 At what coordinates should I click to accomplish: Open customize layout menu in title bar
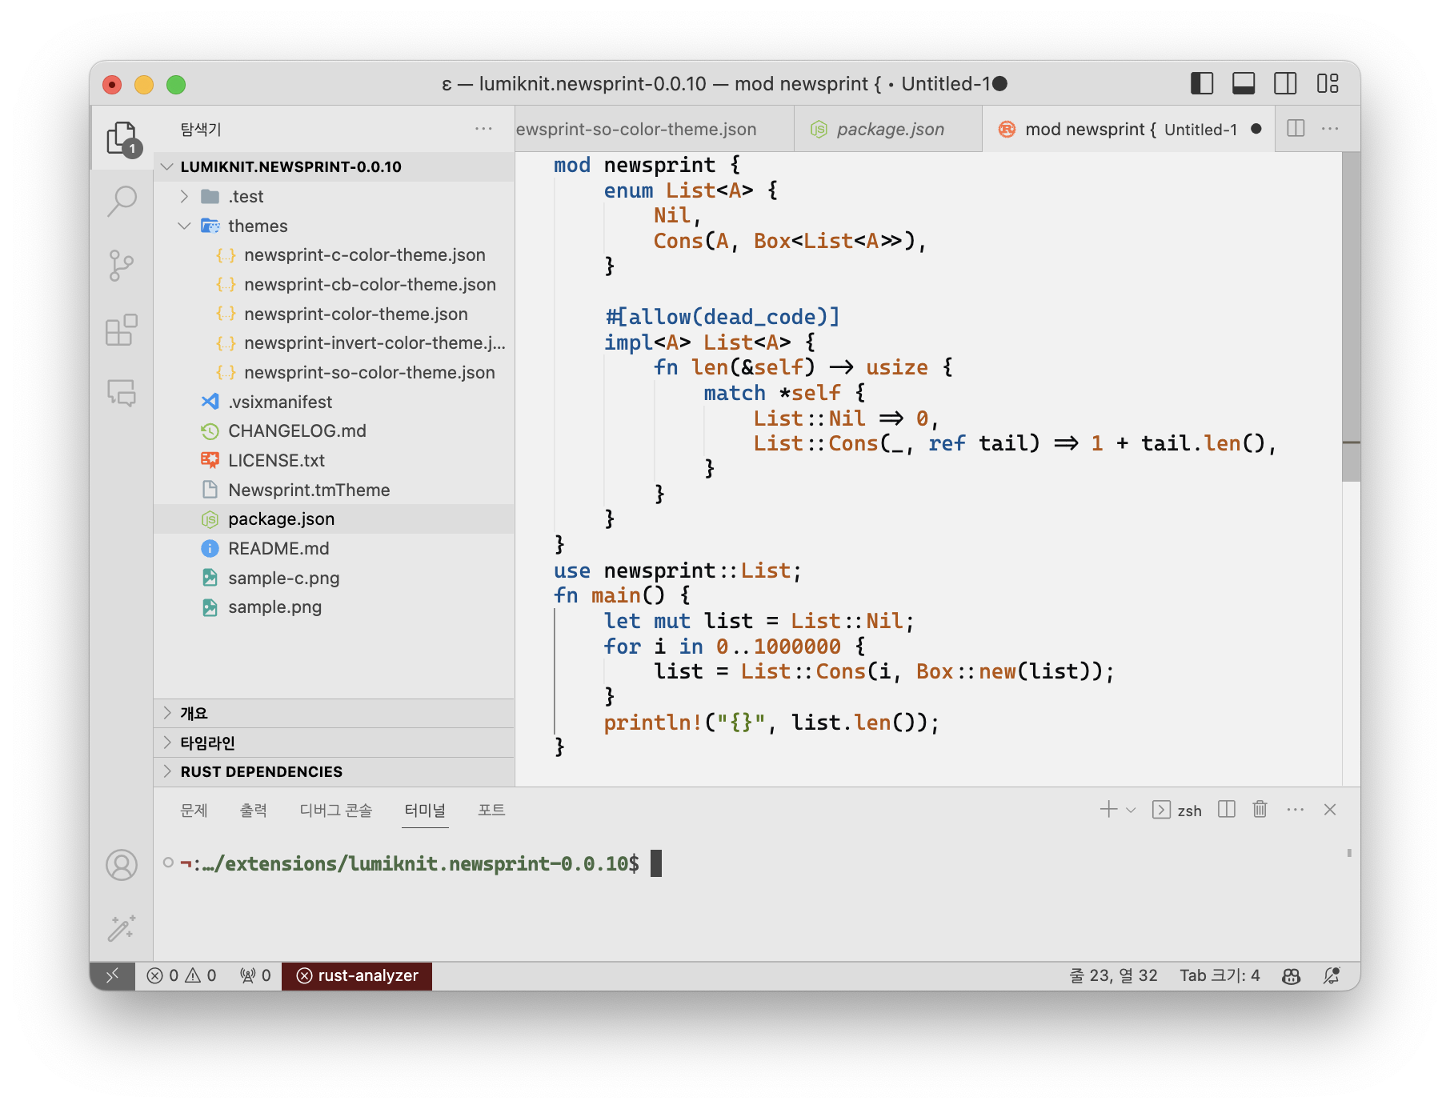(1328, 83)
